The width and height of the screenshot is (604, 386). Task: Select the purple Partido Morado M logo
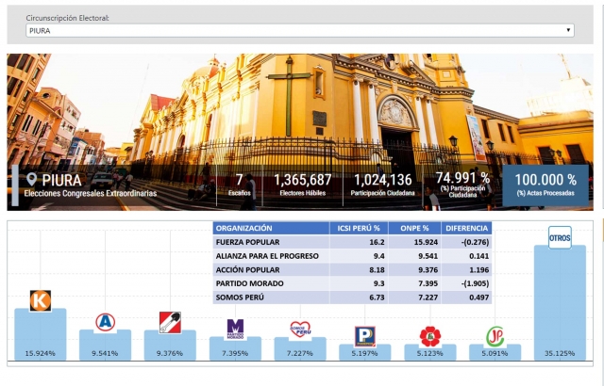coord(235,328)
